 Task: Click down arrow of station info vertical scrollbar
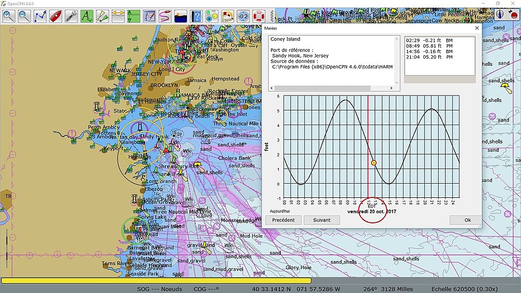(x=396, y=82)
